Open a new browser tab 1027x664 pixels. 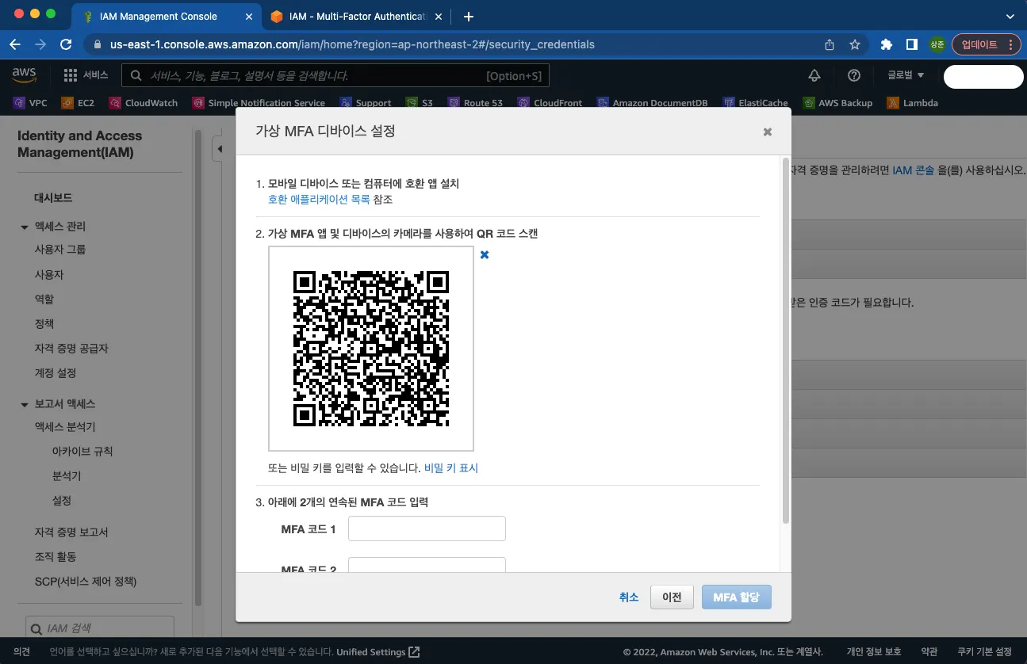point(469,17)
